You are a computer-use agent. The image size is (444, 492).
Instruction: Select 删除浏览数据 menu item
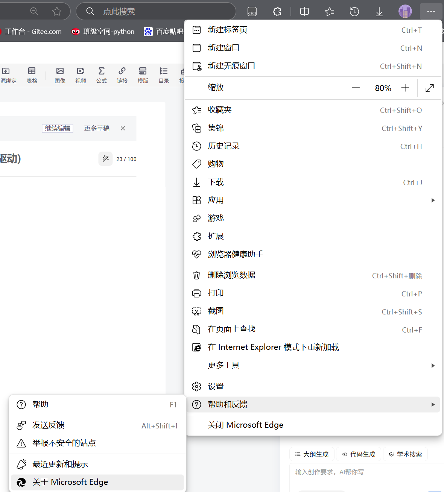point(313,276)
